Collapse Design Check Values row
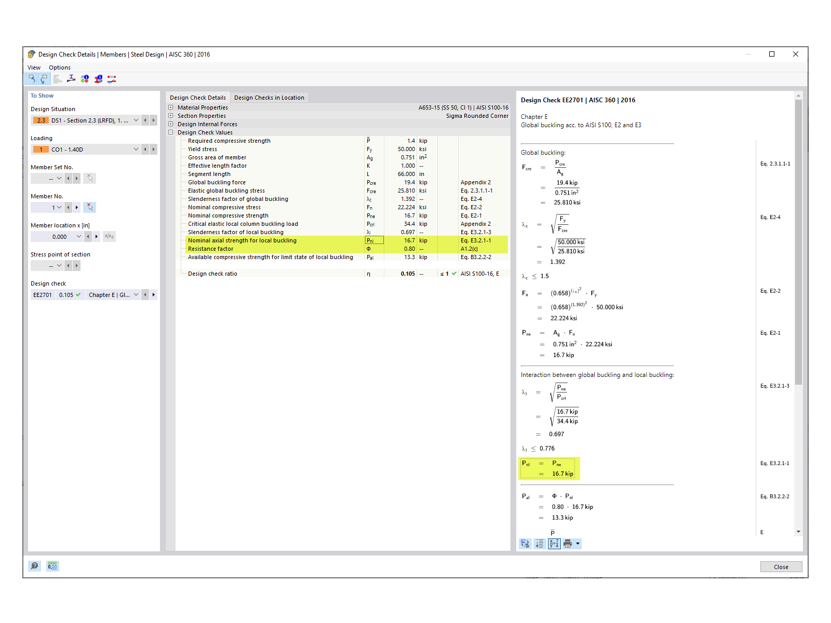 tap(170, 132)
